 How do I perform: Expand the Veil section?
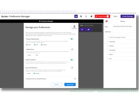coord(120,59)
